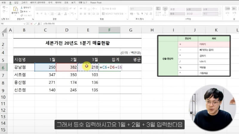This screenshot has height=134, width=239.
Task: Open the font name combo box
Action: (x=48, y=9)
